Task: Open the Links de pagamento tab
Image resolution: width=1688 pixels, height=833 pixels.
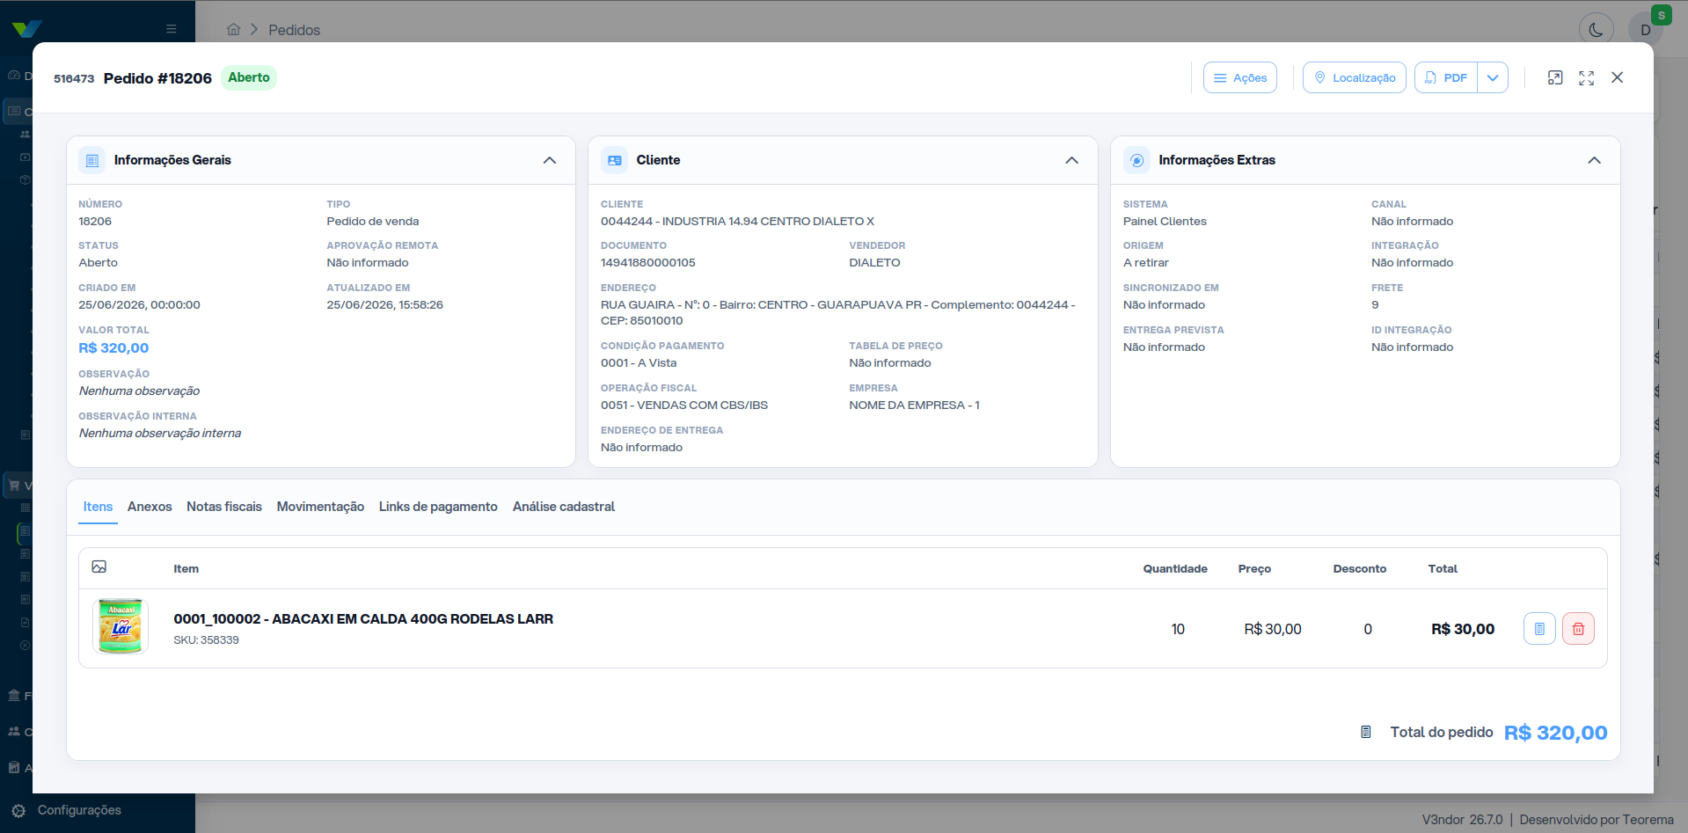Action: 438,507
